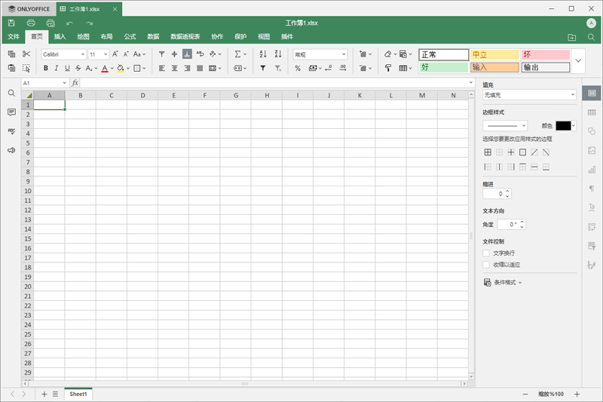The width and height of the screenshot is (603, 402).
Task: Open the comments icon in left sidebar
Action: tap(11, 112)
